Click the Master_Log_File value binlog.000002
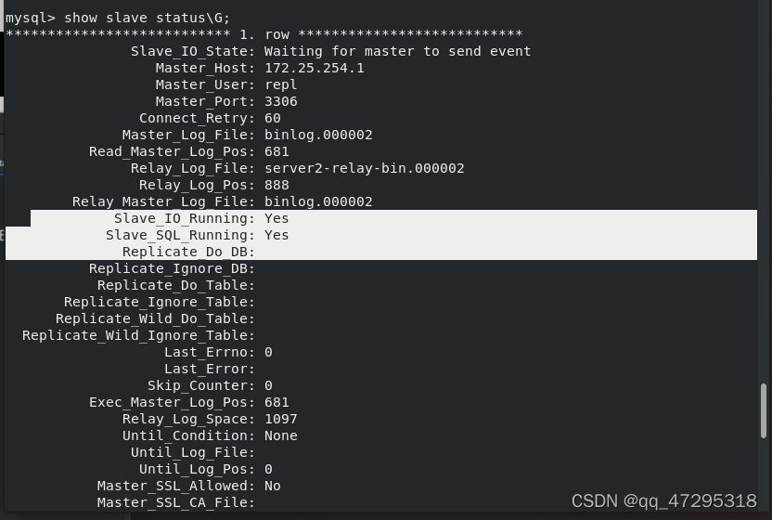Screen dimensions: 772x520 (x=318, y=135)
